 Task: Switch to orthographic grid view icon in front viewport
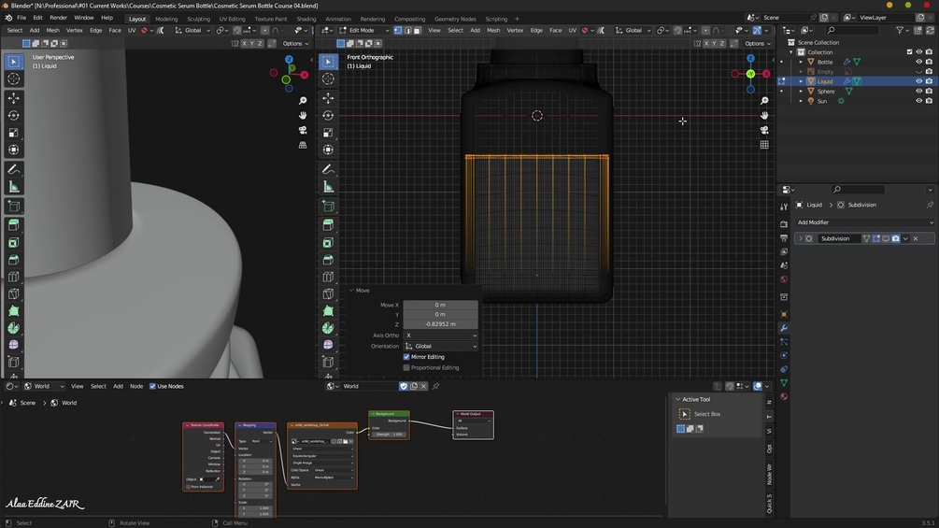[764, 145]
